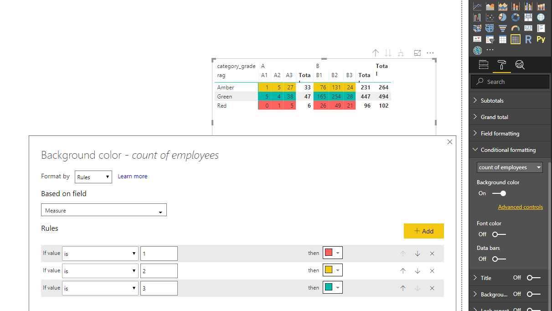This screenshot has height=311, width=552.
Task: Open the Learn more link
Action: pyautogui.click(x=133, y=176)
